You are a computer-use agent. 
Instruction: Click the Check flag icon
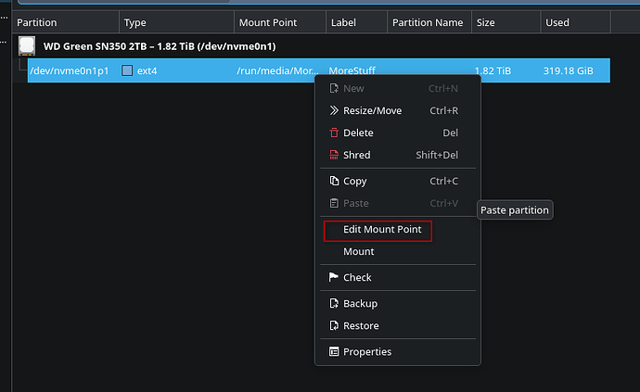pos(334,277)
